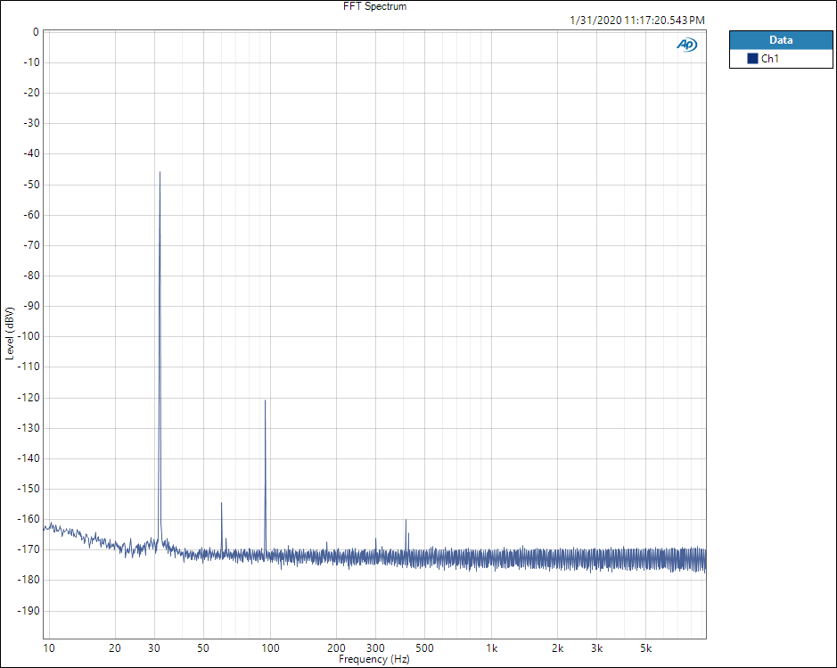
Task: Click the -170 tick on the level axis
Action: pyautogui.click(x=29, y=549)
